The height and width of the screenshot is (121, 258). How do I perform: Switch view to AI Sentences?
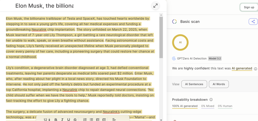click(194, 84)
